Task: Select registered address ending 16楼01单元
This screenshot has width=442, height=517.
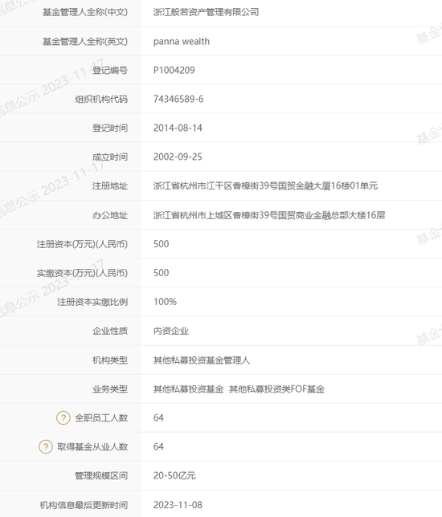Action: click(x=265, y=186)
